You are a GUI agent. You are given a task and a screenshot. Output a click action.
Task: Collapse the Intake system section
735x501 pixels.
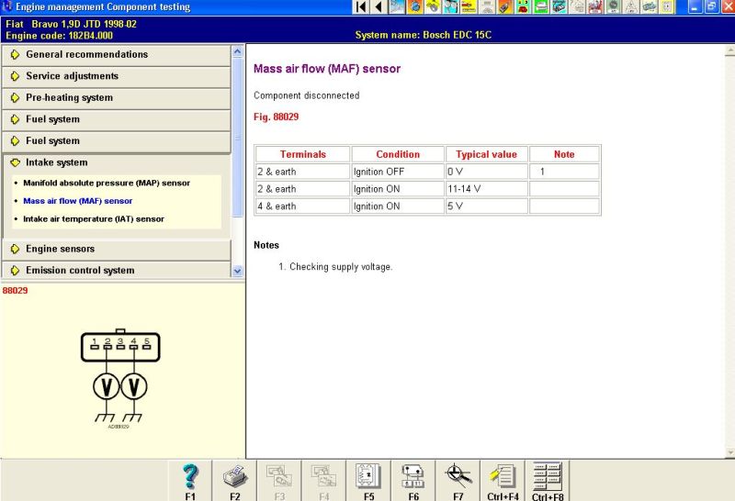pyautogui.click(x=56, y=162)
